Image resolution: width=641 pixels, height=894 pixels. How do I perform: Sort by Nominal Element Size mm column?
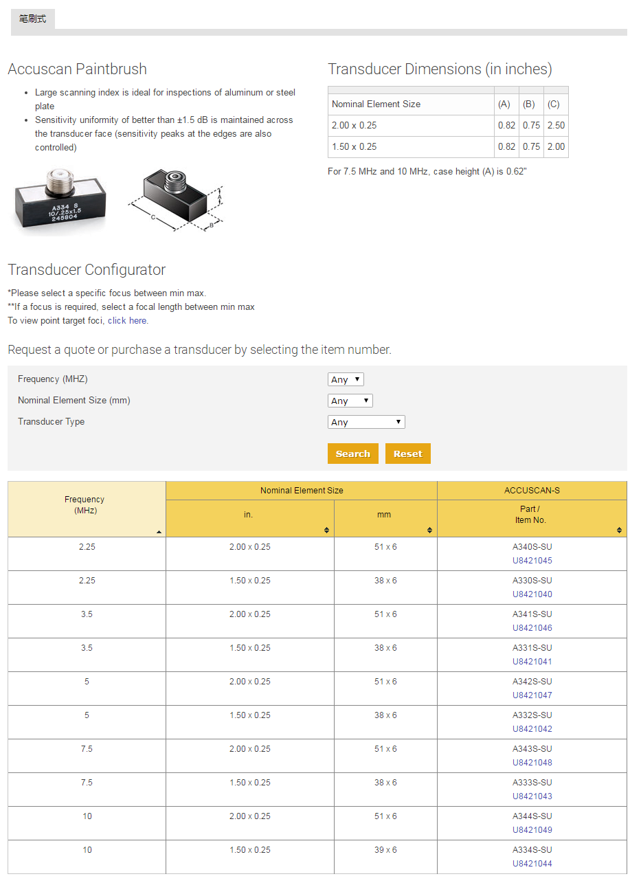click(429, 530)
